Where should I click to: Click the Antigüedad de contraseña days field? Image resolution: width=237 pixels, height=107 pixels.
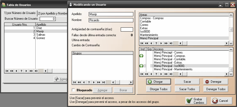pos(127,29)
